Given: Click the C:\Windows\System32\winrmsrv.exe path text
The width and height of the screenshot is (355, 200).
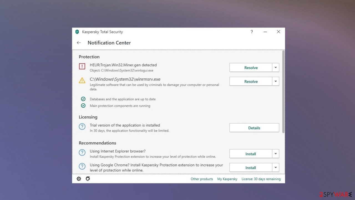Looking at the screenshot, I should (x=125, y=79).
